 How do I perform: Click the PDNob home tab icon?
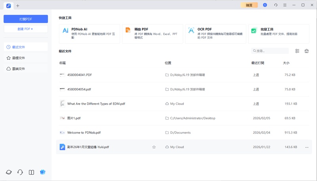pos(8,6)
